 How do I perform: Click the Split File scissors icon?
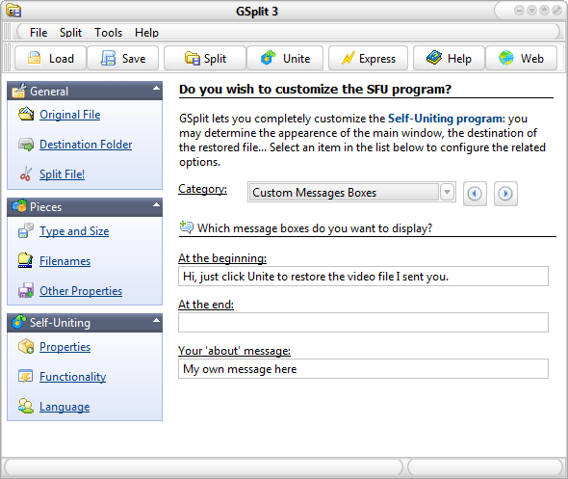26,174
